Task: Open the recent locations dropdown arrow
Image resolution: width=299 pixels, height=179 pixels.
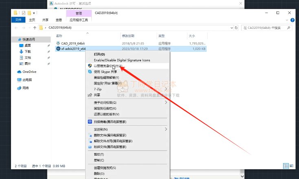Action: (29, 28)
